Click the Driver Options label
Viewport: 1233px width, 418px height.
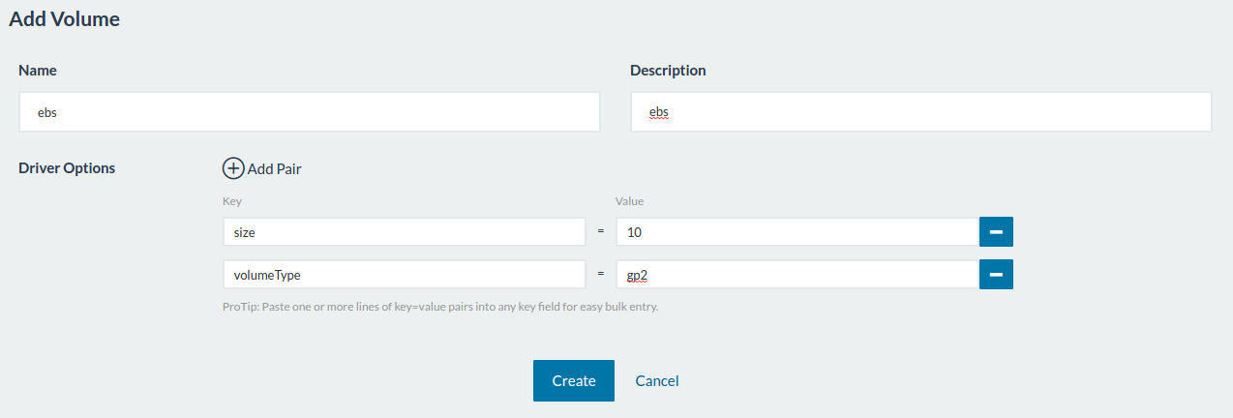[x=67, y=168]
